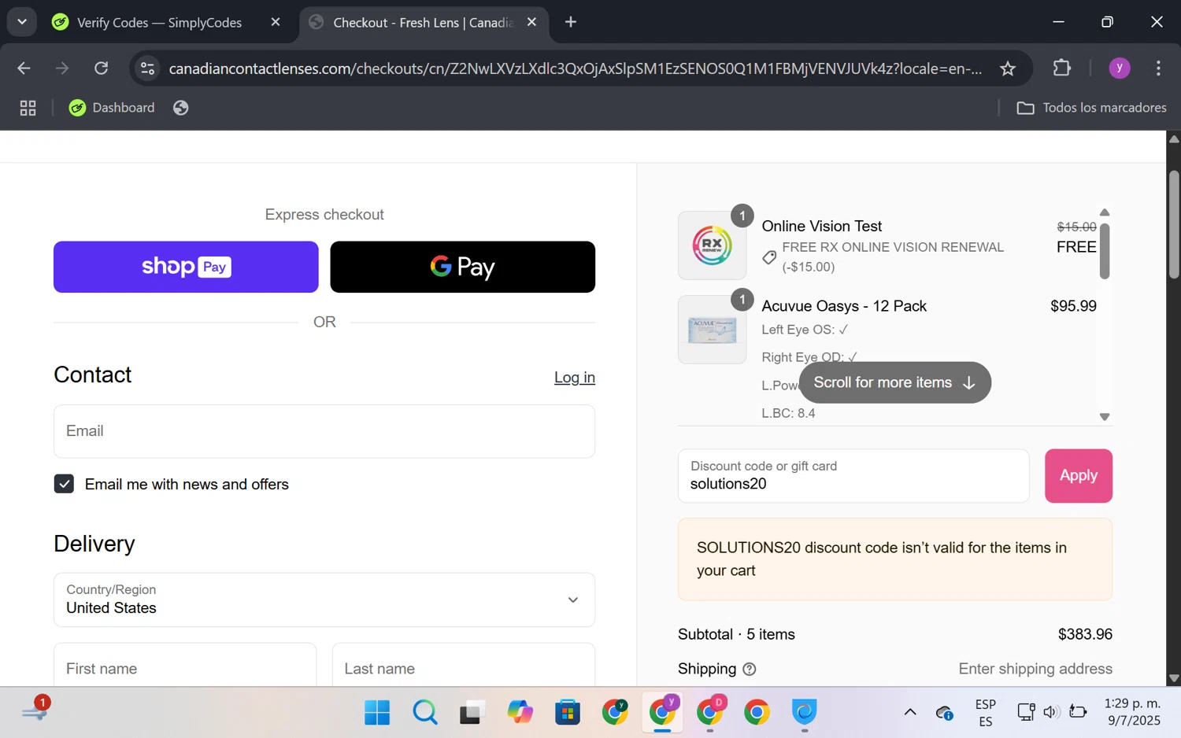This screenshot has width=1181, height=738.
Task: Open the Windows Start menu
Action: coord(377,712)
